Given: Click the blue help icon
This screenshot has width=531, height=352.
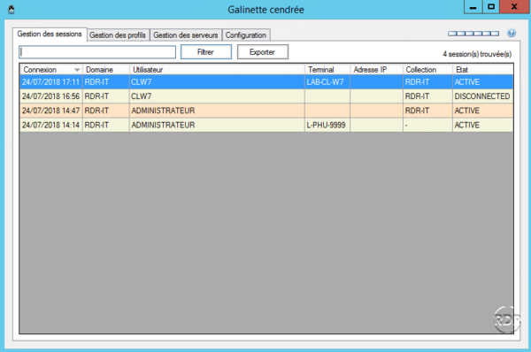Looking at the screenshot, I should tap(512, 33).
